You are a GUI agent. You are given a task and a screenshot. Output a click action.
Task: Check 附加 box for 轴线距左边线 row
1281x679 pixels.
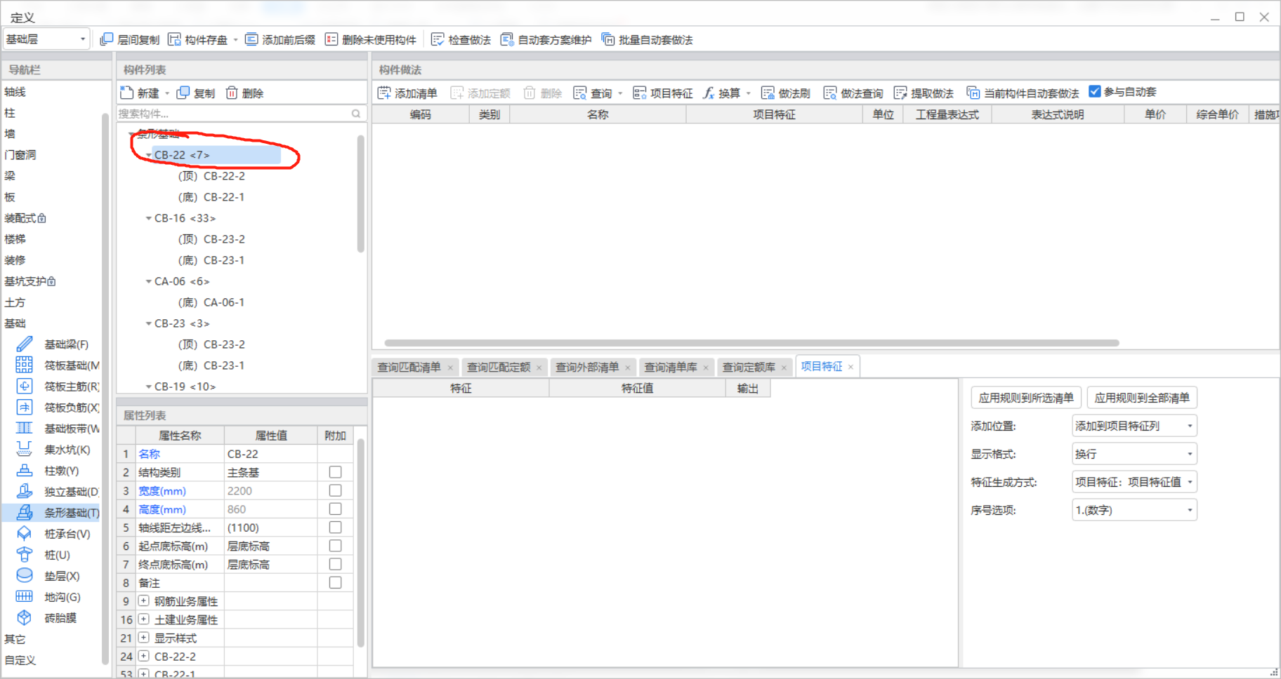(x=335, y=527)
